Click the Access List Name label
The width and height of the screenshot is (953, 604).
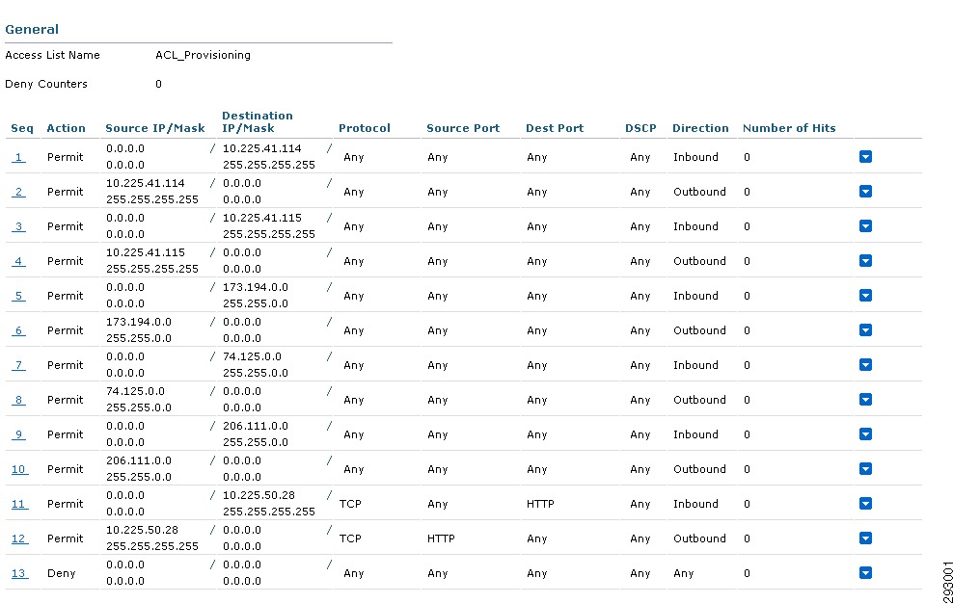pos(52,55)
